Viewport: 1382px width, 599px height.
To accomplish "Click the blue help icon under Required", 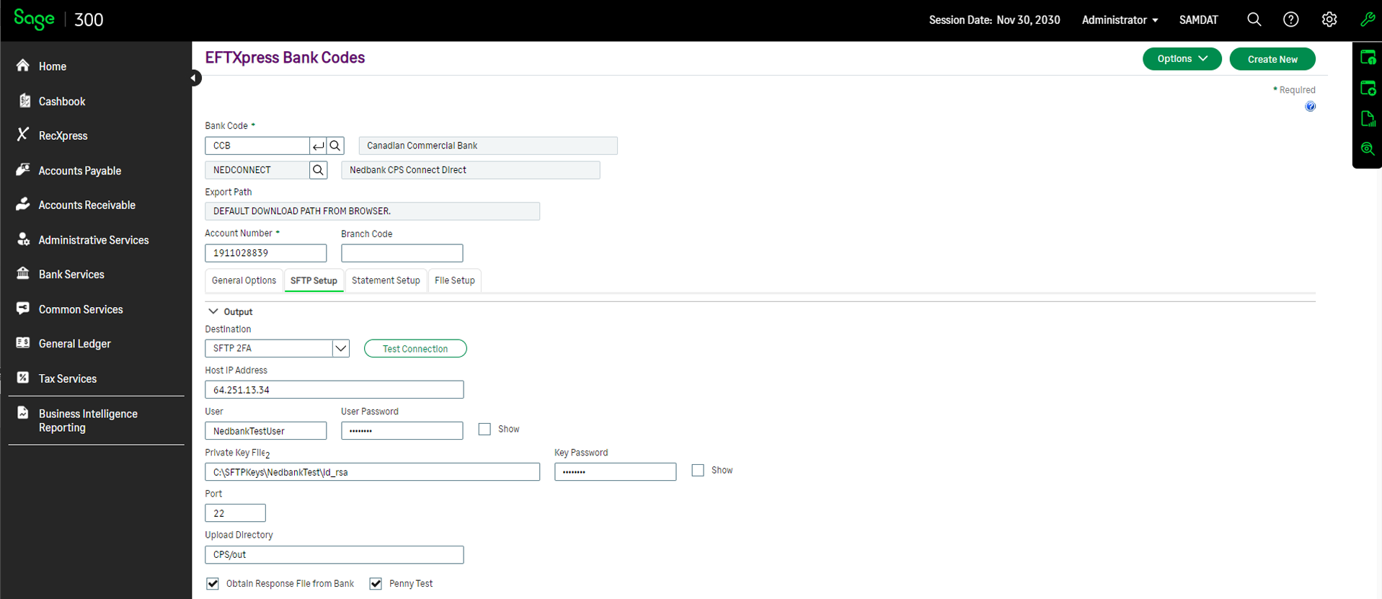I will (1310, 107).
